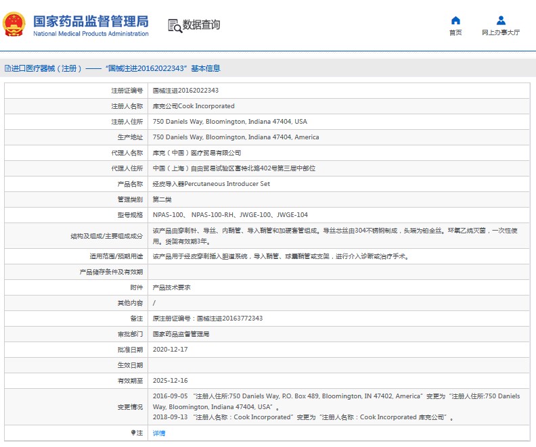Viewport: 536px width, 447px height.
Task: Click the lightbulb icon beside 注
Action: tap(133, 433)
